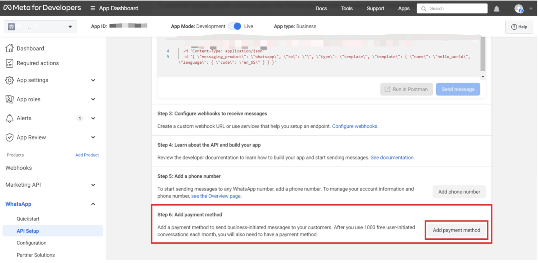Click the Alerts bell icon in sidebar

coord(9,118)
